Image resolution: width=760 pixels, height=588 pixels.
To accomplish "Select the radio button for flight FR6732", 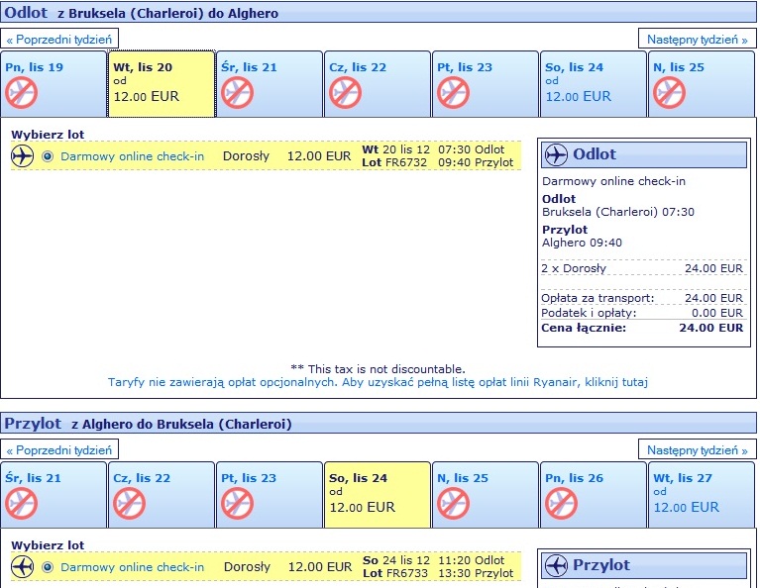I will pos(48,156).
